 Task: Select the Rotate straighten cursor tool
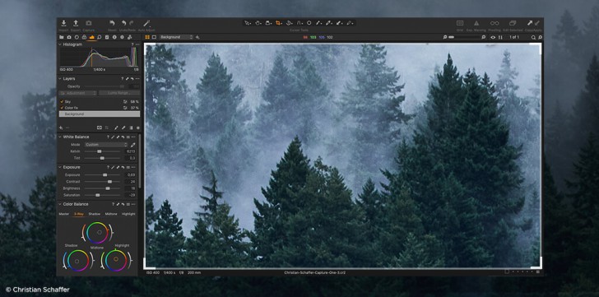pyautogui.click(x=289, y=23)
